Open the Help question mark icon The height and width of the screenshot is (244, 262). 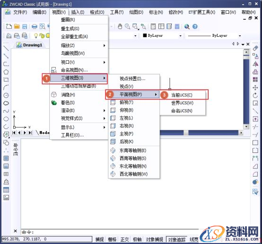(x=195, y=26)
